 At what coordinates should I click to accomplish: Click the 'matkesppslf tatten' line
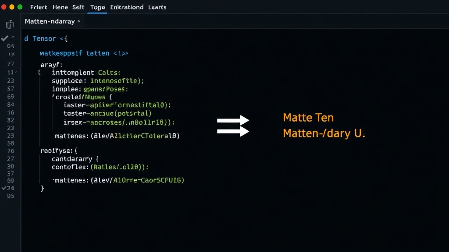point(84,53)
